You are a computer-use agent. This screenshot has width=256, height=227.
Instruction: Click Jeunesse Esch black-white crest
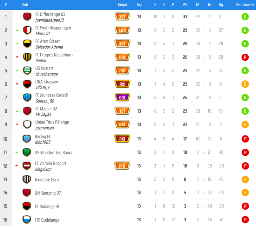pos(27,179)
